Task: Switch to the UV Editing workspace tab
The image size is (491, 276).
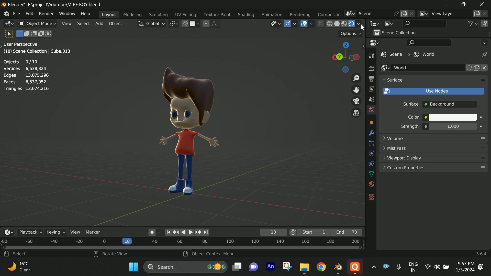Action: click(x=185, y=15)
